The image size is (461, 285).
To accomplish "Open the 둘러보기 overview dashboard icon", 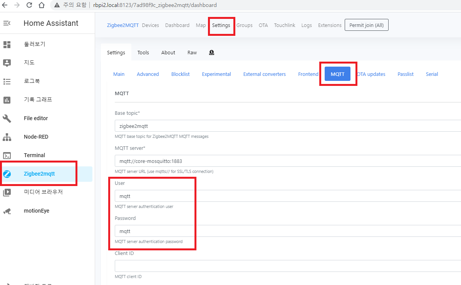I will (7, 44).
